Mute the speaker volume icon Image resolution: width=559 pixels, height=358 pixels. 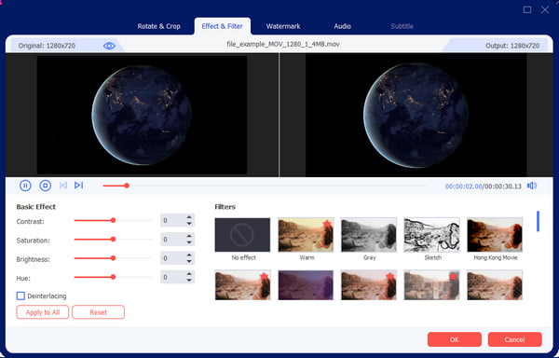click(x=532, y=186)
